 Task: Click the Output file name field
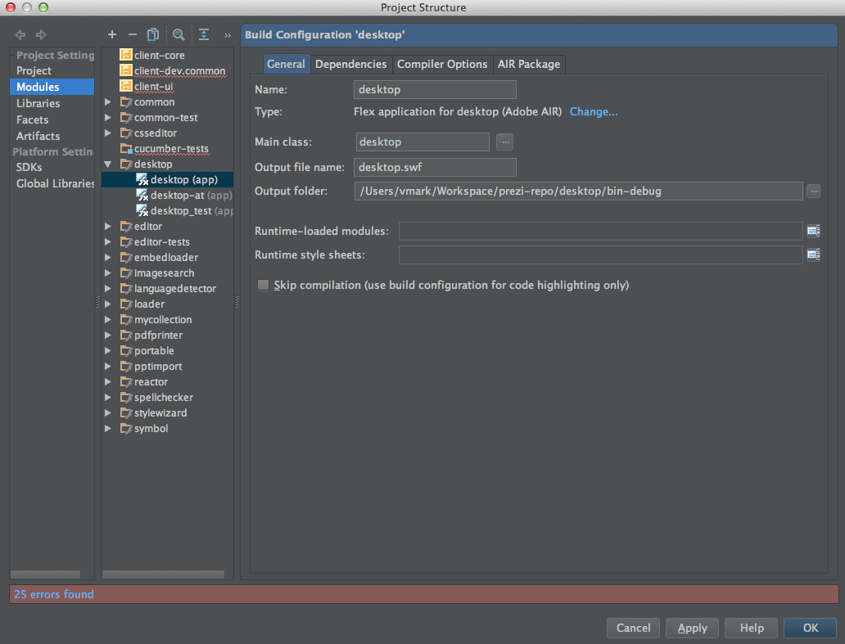(435, 168)
